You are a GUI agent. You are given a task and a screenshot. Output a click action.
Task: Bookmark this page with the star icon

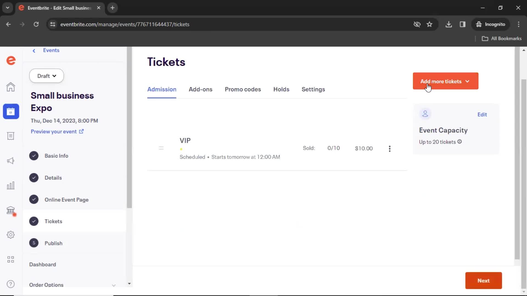pos(430,24)
